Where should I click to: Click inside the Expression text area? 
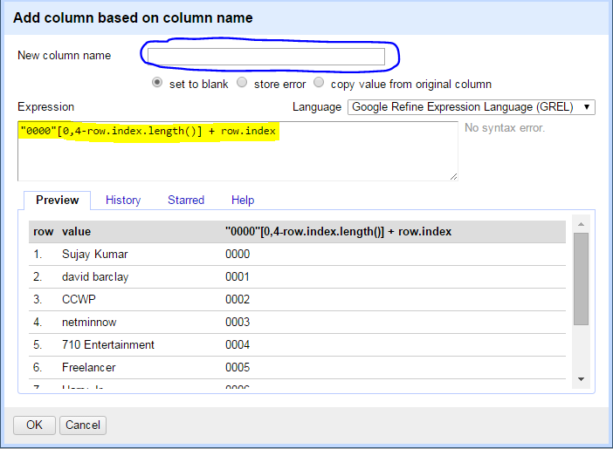click(x=238, y=151)
